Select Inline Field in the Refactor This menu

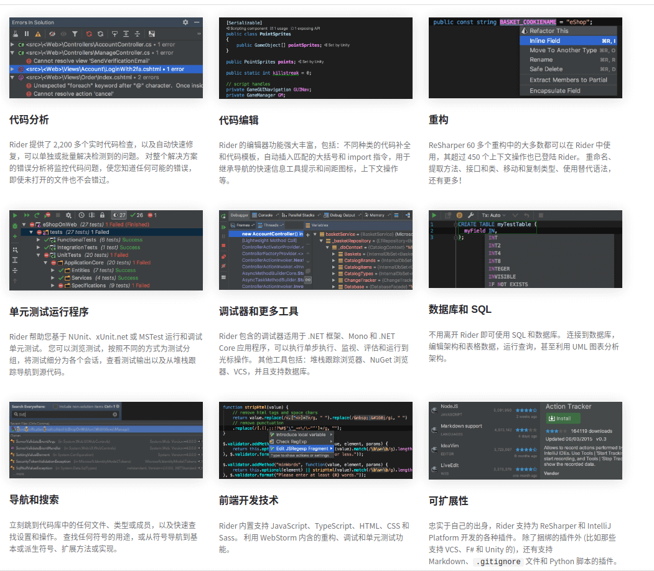568,41
